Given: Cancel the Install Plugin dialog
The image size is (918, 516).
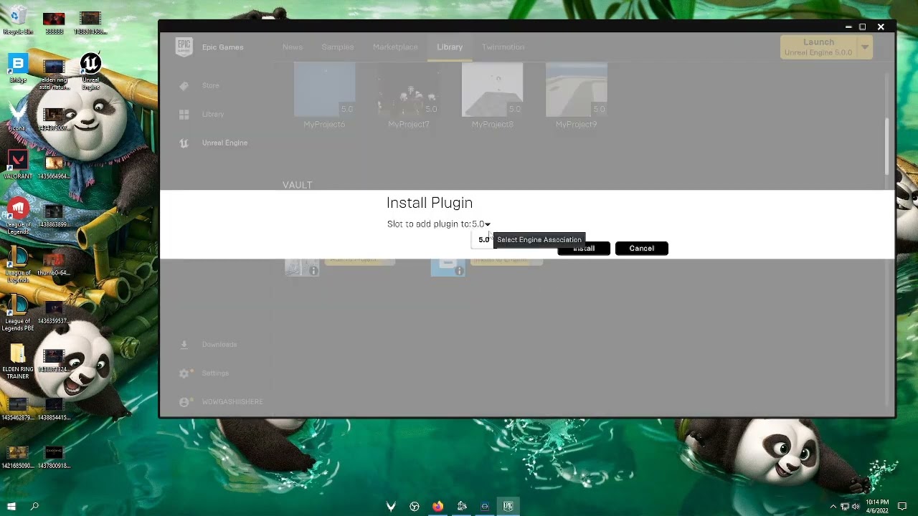Looking at the screenshot, I should coord(641,248).
